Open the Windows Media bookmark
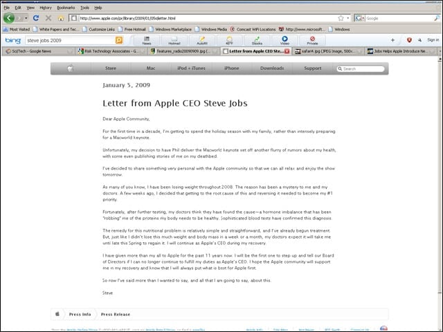This screenshot has height=332, width=443. pyautogui.click(x=210, y=29)
